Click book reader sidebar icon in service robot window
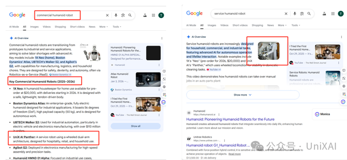The image size is (347, 160). (343, 70)
